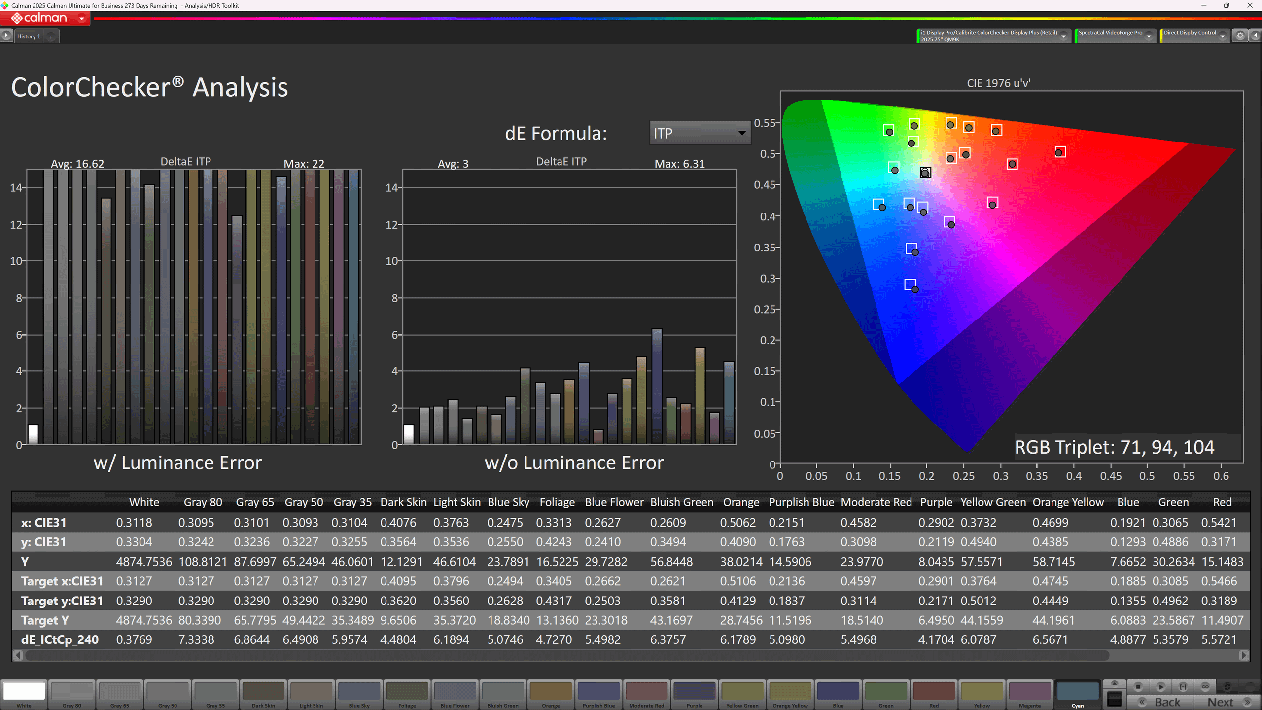This screenshot has width=1262, height=710.
Task: Select the Moderate Red color swatch
Action: point(647,693)
